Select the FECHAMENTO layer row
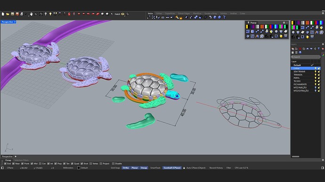 (x=306, y=84)
